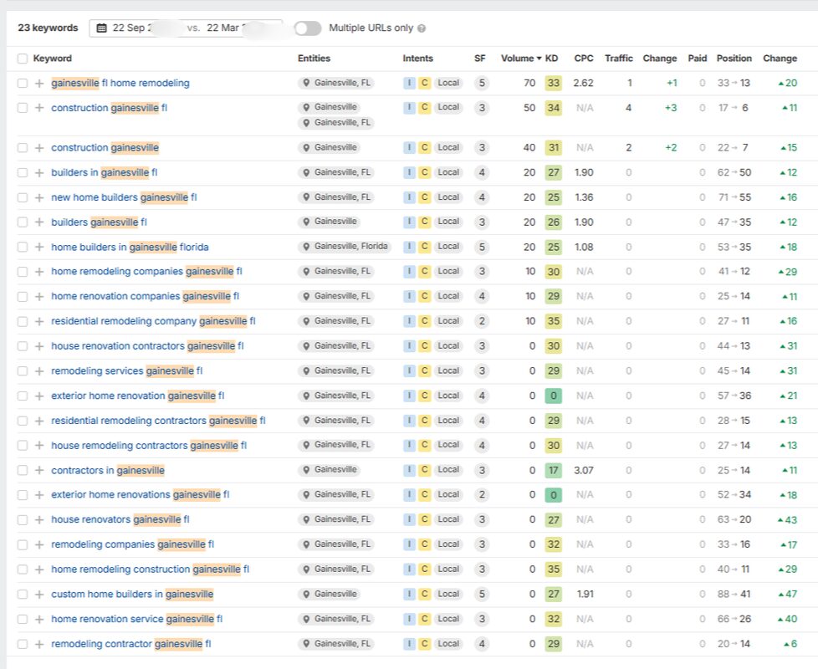Sort table by KD column header
The width and height of the screenshot is (818, 669).
click(552, 59)
